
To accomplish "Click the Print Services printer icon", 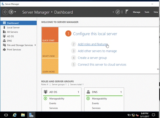I will [4, 49].
